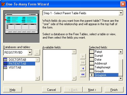Click the add all fields double-arrow button

(83, 62)
